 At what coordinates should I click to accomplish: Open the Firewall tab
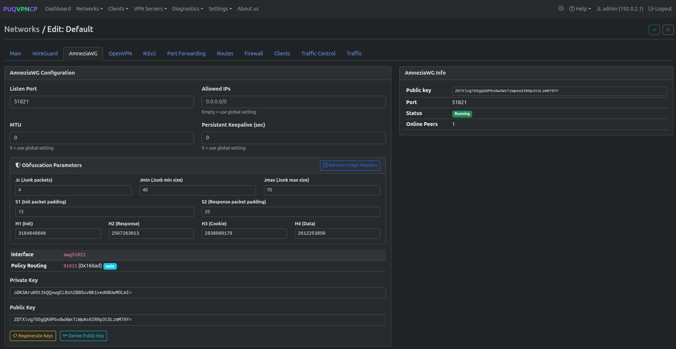(x=254, y=53)
